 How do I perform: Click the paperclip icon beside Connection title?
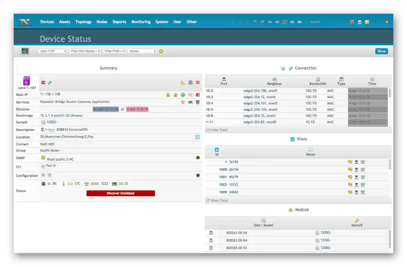tap(291, 68)
